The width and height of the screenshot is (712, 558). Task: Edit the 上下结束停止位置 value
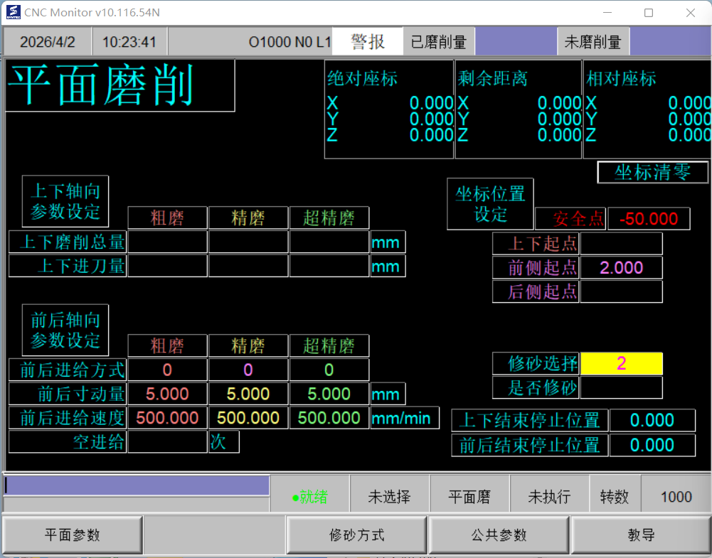click(x=652, y=420)
